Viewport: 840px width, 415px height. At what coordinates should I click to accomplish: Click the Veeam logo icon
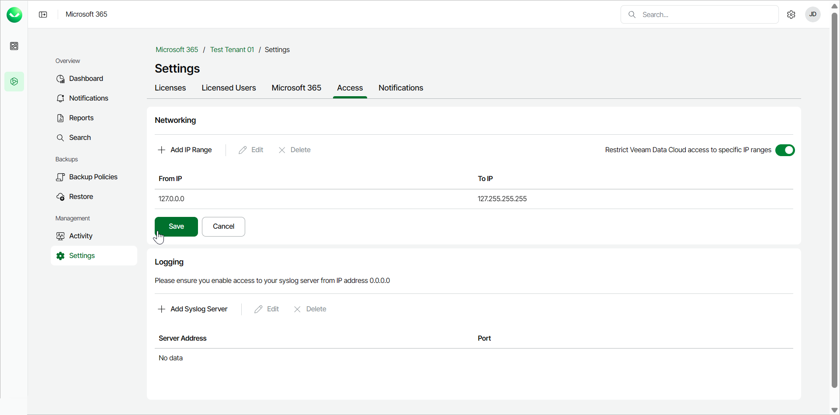[14, 15]
